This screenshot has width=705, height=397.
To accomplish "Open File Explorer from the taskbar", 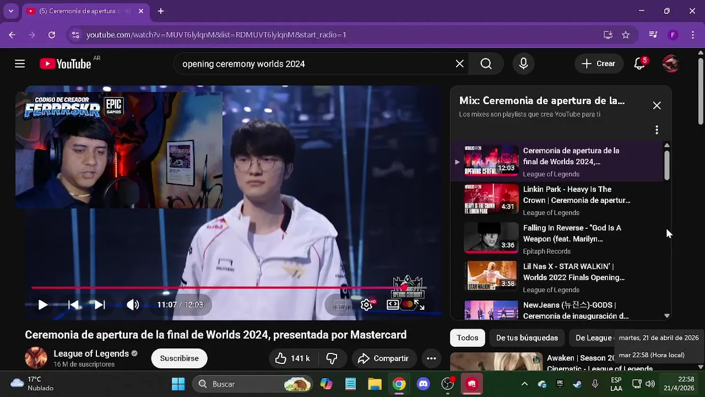I will [x=375, y=384].
